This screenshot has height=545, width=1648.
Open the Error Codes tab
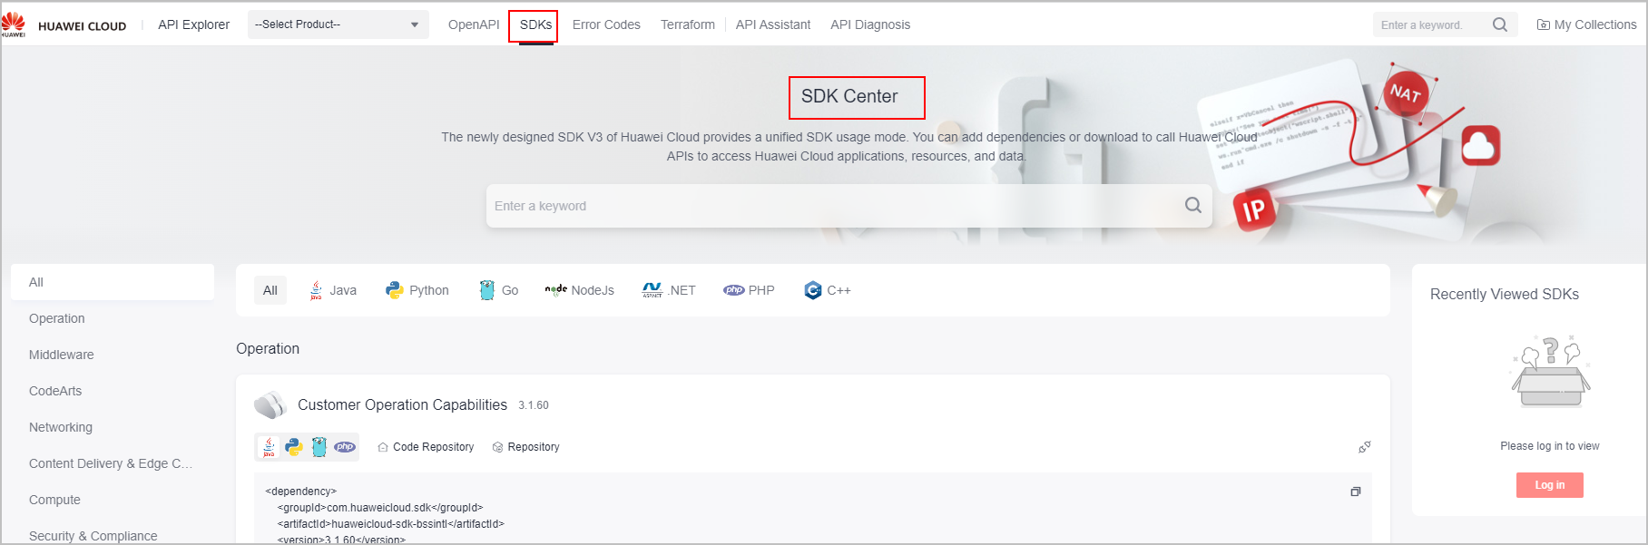click(606, 24)
